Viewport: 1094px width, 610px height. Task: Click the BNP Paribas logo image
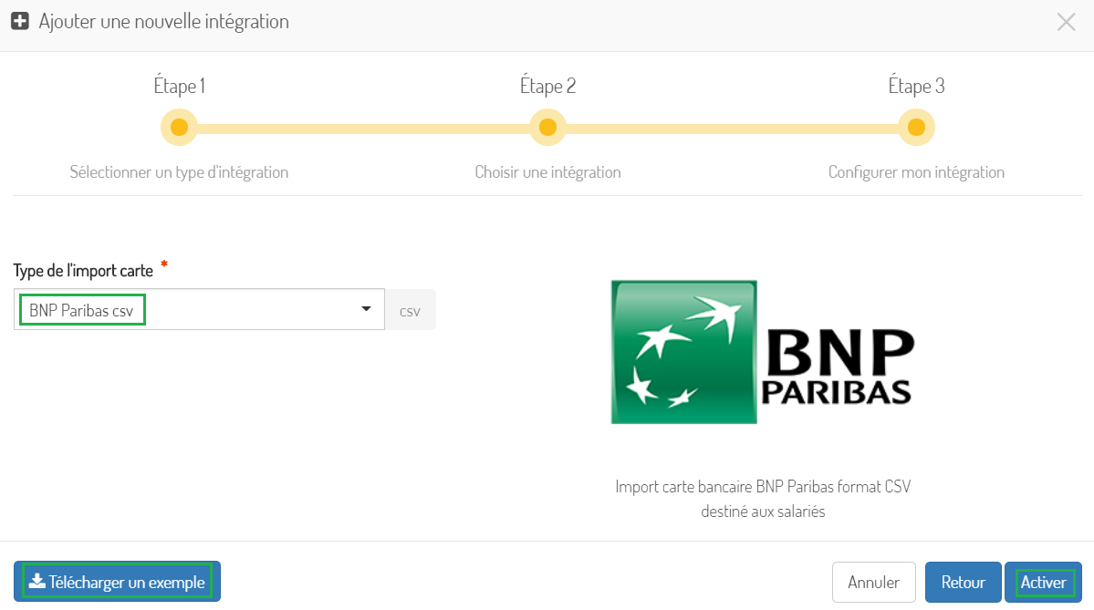763,352
